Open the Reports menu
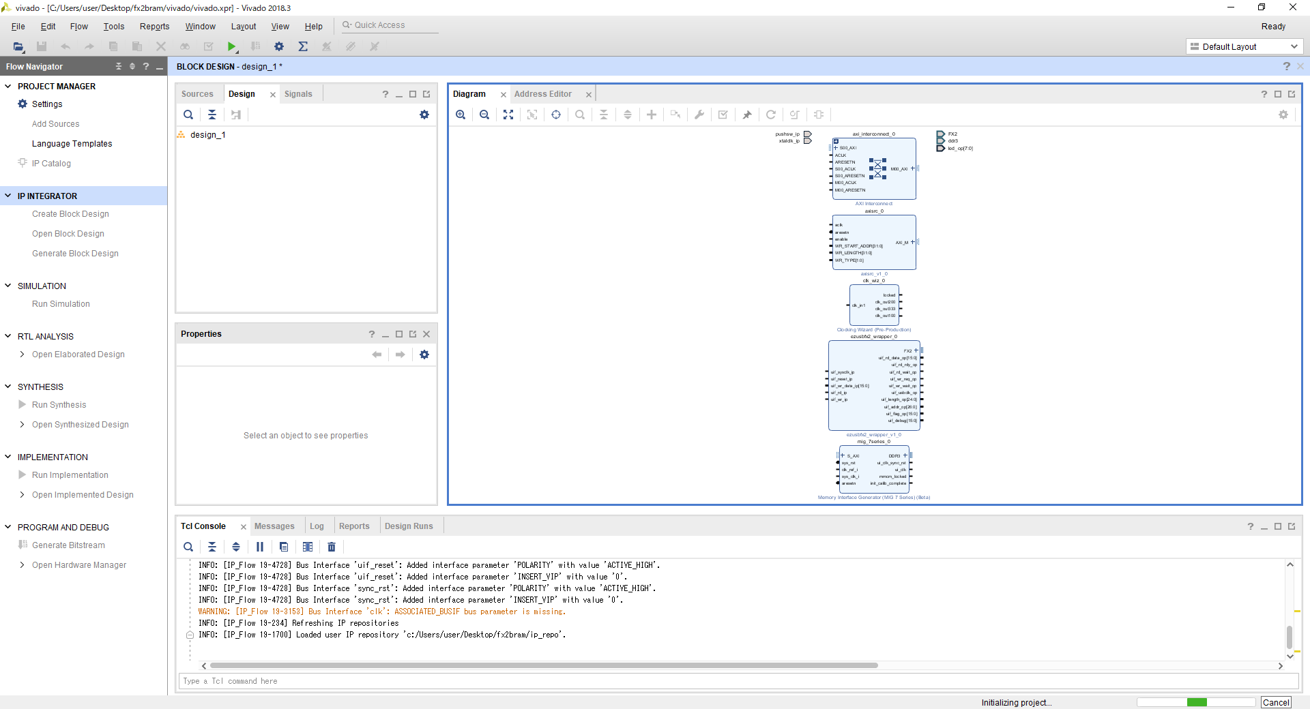The image size is (1310, 709). (x=154, y=27)
